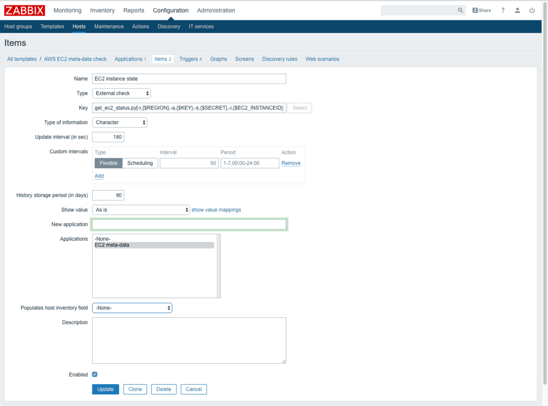The width and height of the screenshot is (548, 406).
Task: Click the New application input field
Action: [189, 224]
